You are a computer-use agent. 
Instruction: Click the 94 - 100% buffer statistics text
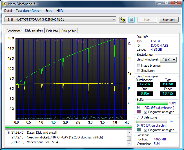point(156,108)
